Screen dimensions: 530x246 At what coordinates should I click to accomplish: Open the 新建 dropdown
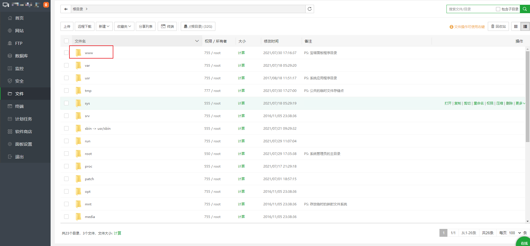pyautogui.click(x=104, y=26)
